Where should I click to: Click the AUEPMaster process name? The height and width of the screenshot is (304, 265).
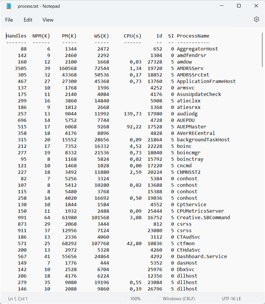[x=191, y=127]
